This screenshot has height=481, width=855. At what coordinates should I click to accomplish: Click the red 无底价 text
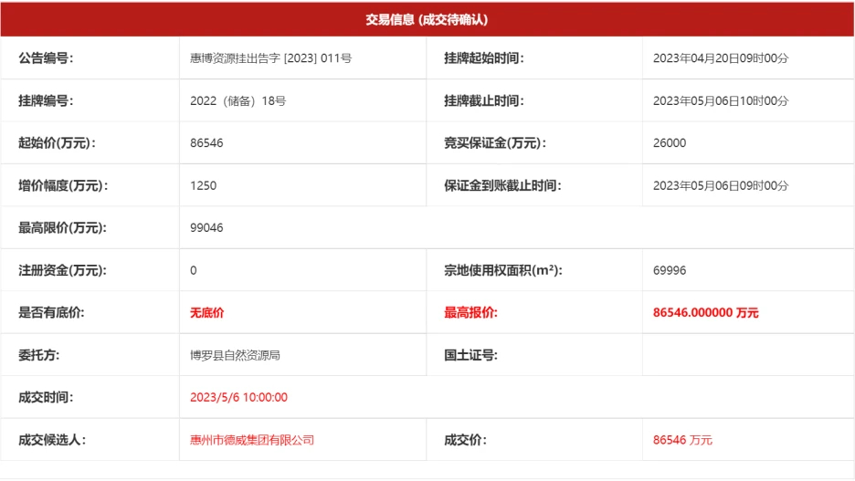click(206, 313)
